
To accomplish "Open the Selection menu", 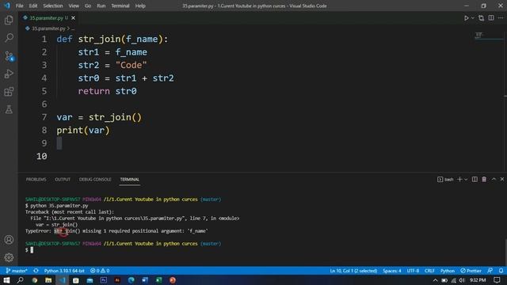I will coord(53,6).
